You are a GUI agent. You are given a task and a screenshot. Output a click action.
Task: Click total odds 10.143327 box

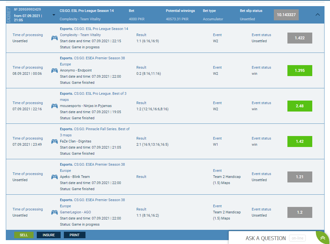286,15
